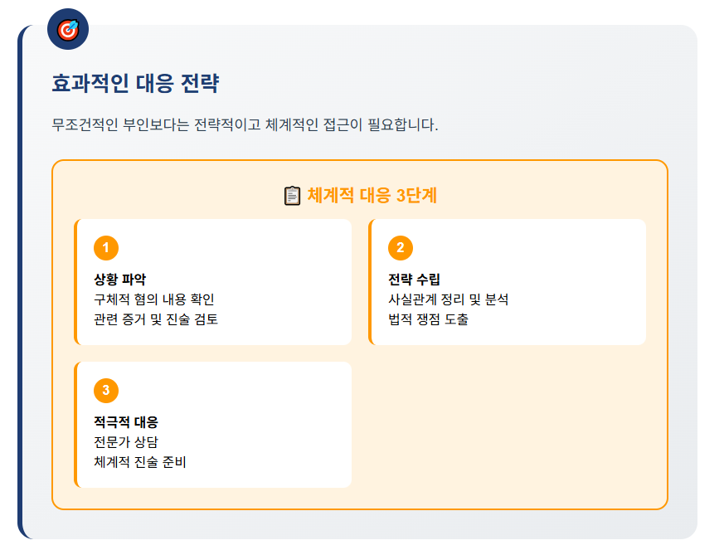
Task: Click the 체계적 진술 준비 line
Action: (x=140, y=461)
